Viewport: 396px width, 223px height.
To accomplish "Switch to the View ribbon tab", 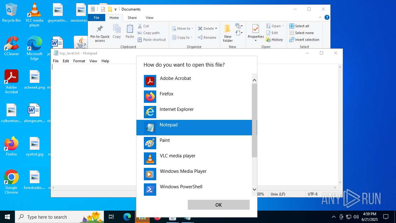I will tap(149, 18).
